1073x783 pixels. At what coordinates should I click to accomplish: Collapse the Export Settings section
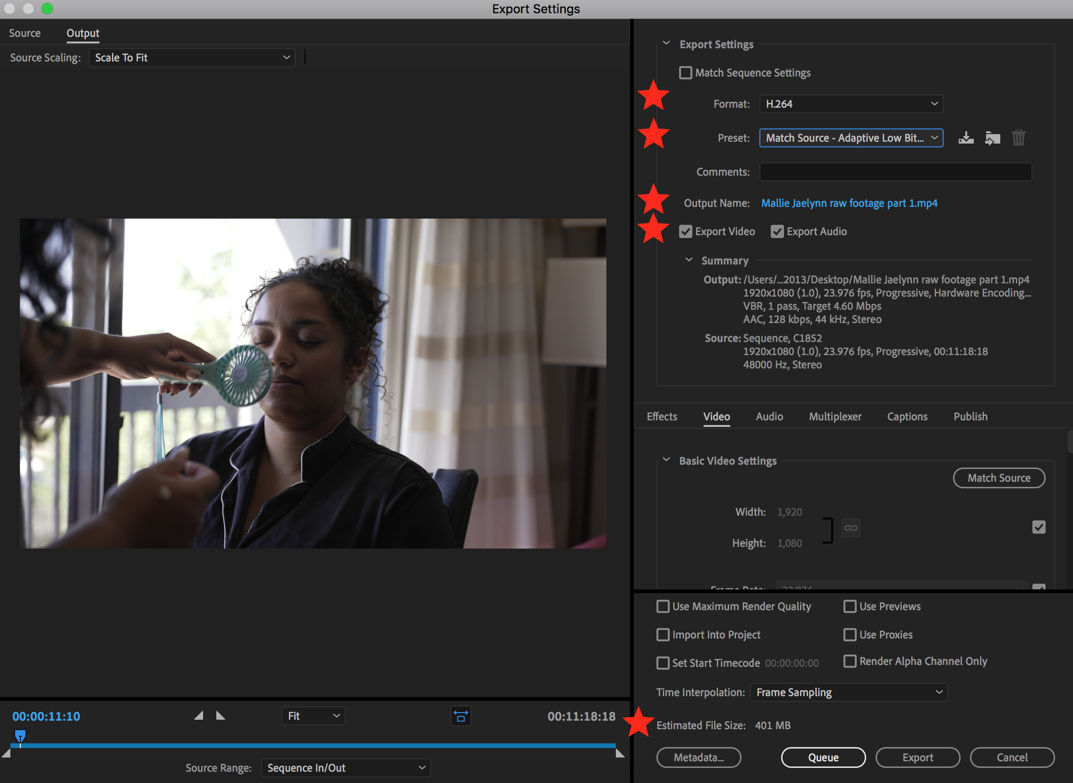666,43
